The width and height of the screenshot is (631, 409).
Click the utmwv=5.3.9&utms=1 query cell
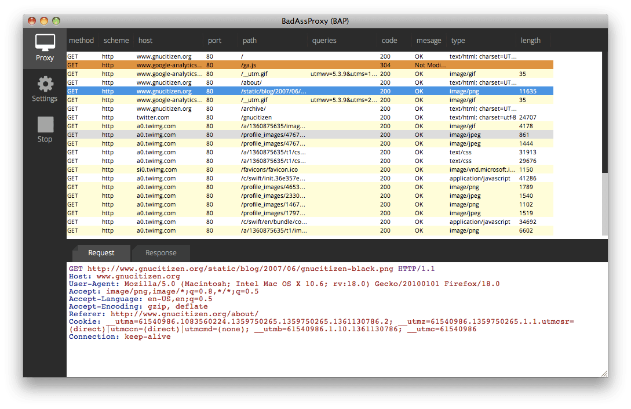(x=343, y=74)
